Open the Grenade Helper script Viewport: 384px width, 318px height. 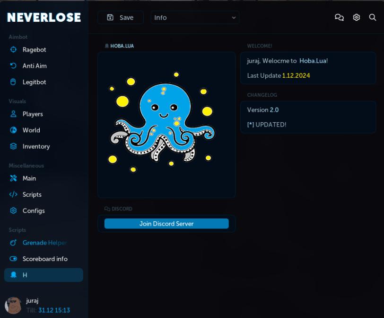point(44,243)
